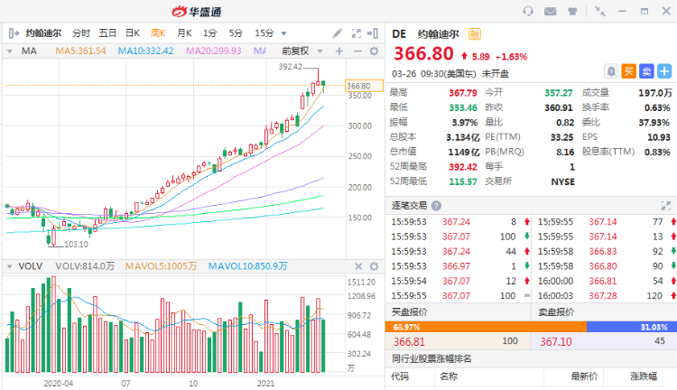Image resolution: width=677 pixels, height=390 pixels.
Task: Click the 融 margin badge
Action: click(x=475, y=34)
